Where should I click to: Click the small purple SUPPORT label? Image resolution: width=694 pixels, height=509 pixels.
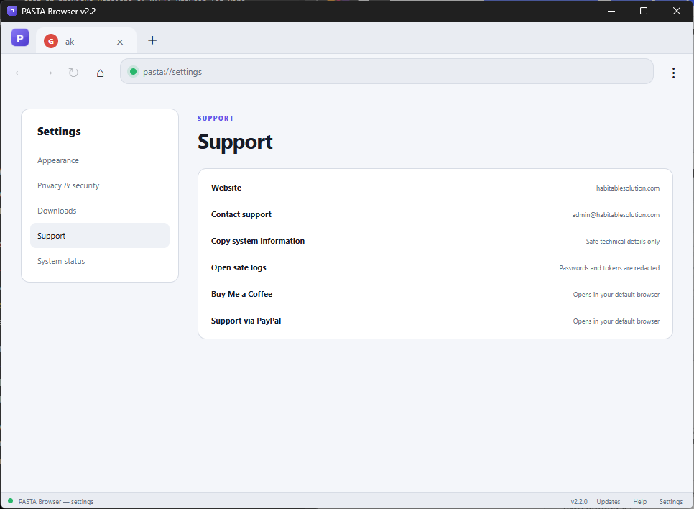216,119
